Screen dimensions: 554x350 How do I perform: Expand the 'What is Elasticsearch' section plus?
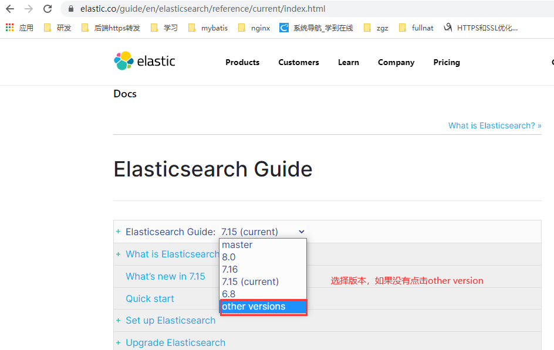pos(119,254)
